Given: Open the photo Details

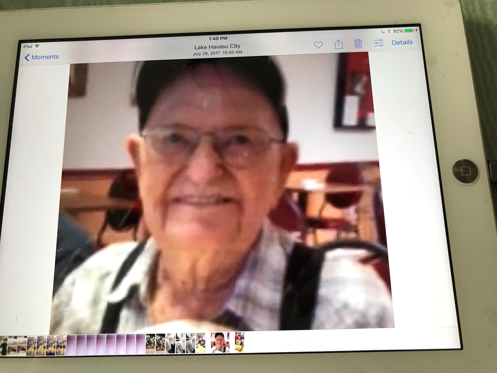Looking at the screenshot, I should click(x=402, y=43).
